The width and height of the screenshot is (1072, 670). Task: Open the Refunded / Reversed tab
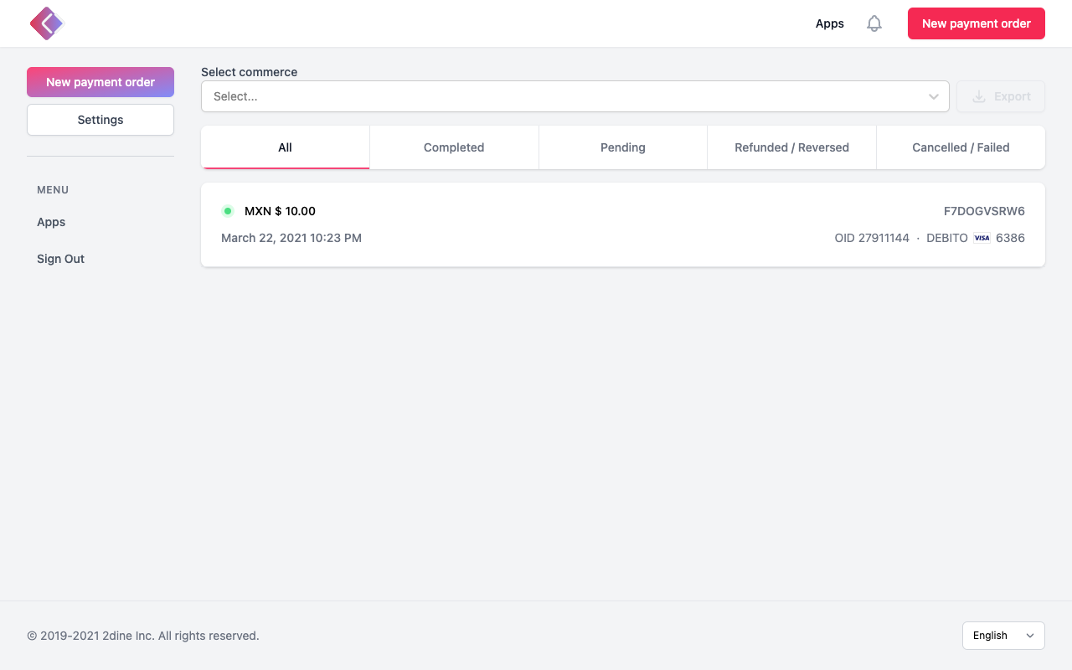(791, 147)
